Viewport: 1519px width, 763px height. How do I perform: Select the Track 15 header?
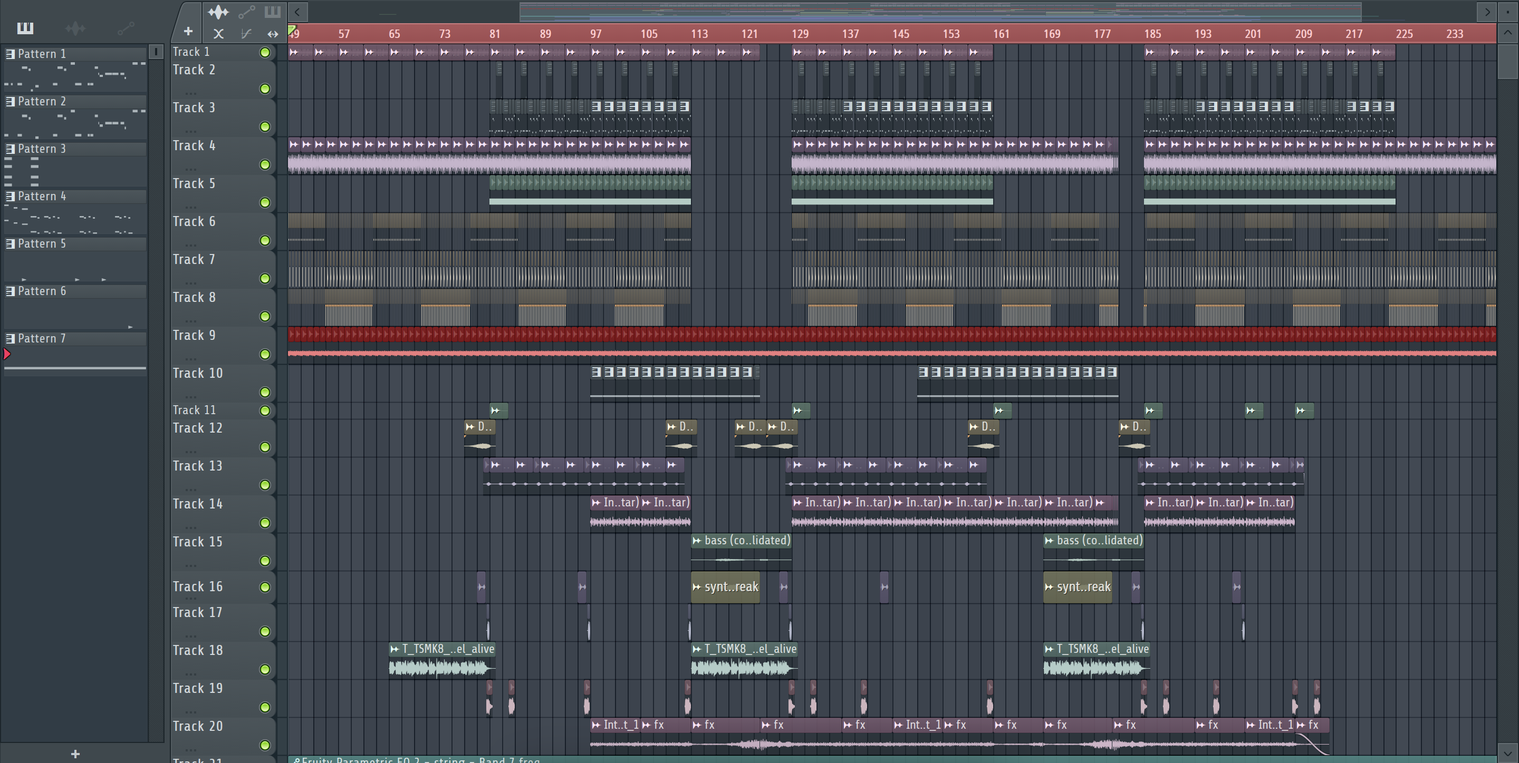point(223,552)
